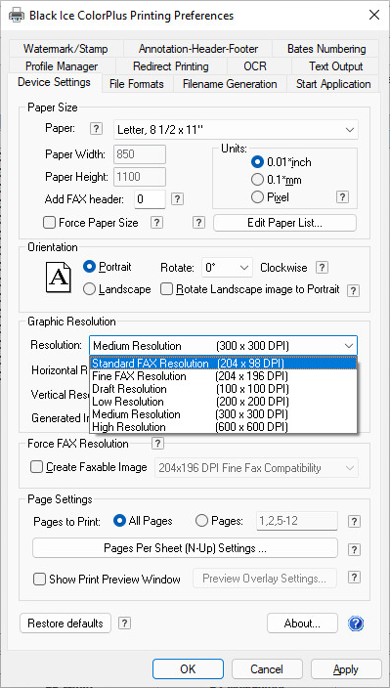Click the About button
Screen dimensions: 390x688
(302, 623)
